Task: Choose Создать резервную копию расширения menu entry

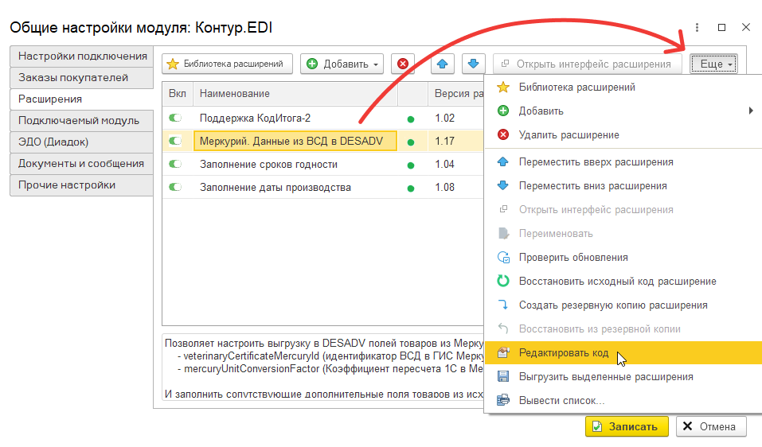Action: point(623,305)
